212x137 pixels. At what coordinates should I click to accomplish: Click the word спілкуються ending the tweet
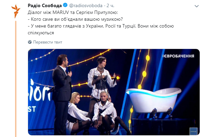[41, 33]
